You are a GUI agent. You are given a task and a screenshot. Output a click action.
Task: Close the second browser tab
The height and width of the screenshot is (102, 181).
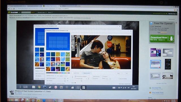(41, 6)
